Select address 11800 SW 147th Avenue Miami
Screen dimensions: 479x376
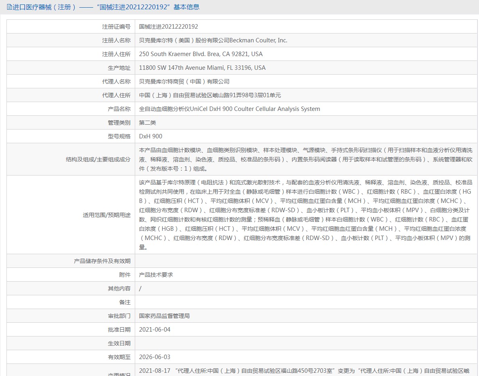pyautogui.click(x=202, y=68)
